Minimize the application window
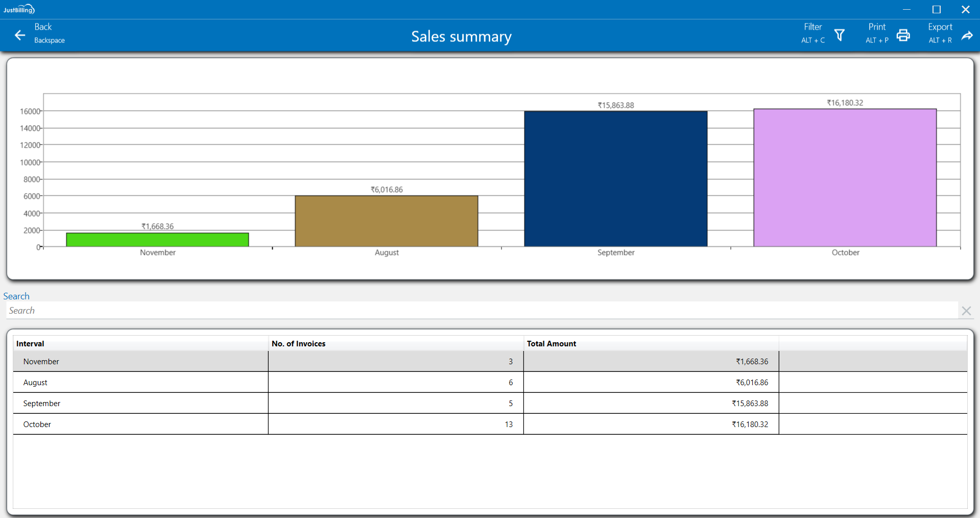 [906, 9]
